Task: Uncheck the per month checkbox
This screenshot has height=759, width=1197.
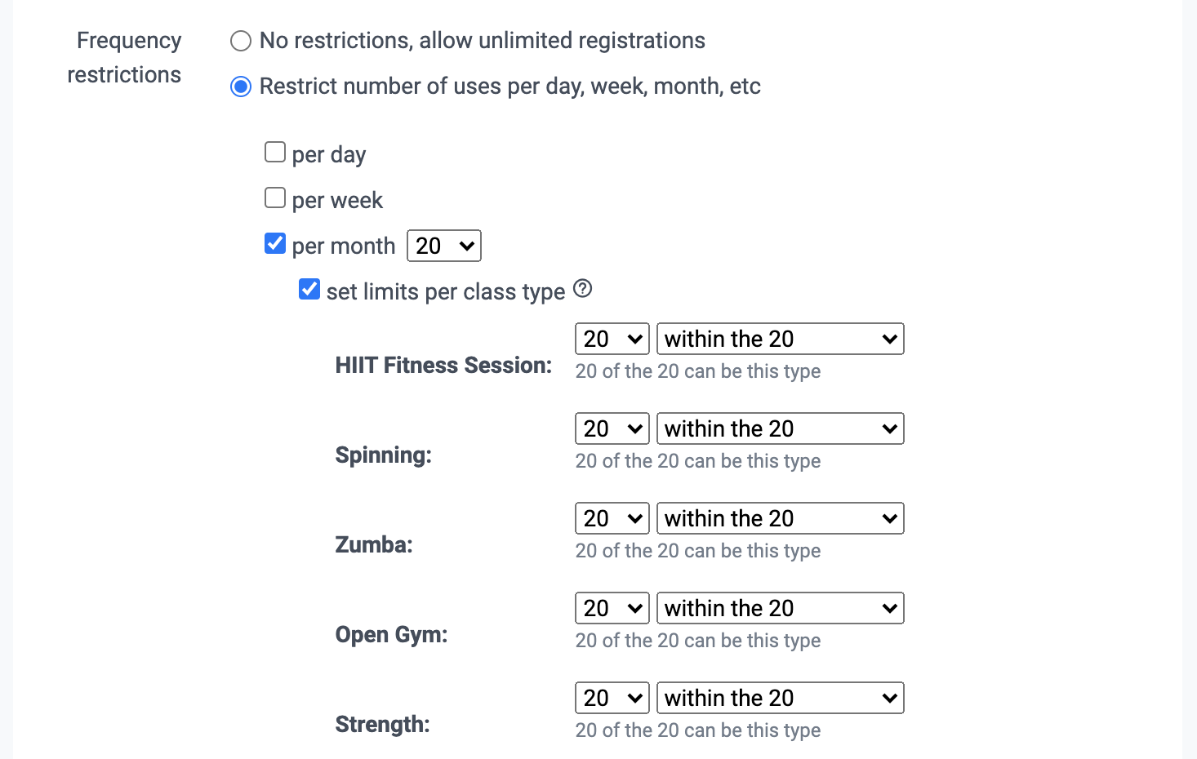Action: [x=275, y=242]
